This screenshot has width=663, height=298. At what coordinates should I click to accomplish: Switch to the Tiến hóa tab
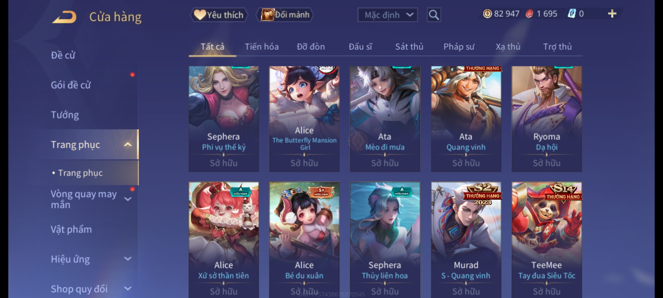[x=262, y=47]
